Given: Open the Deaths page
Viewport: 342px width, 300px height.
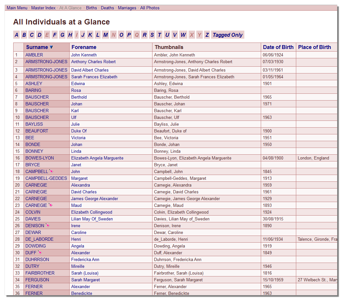Looking at the screenshot, I should pos(107,8).
